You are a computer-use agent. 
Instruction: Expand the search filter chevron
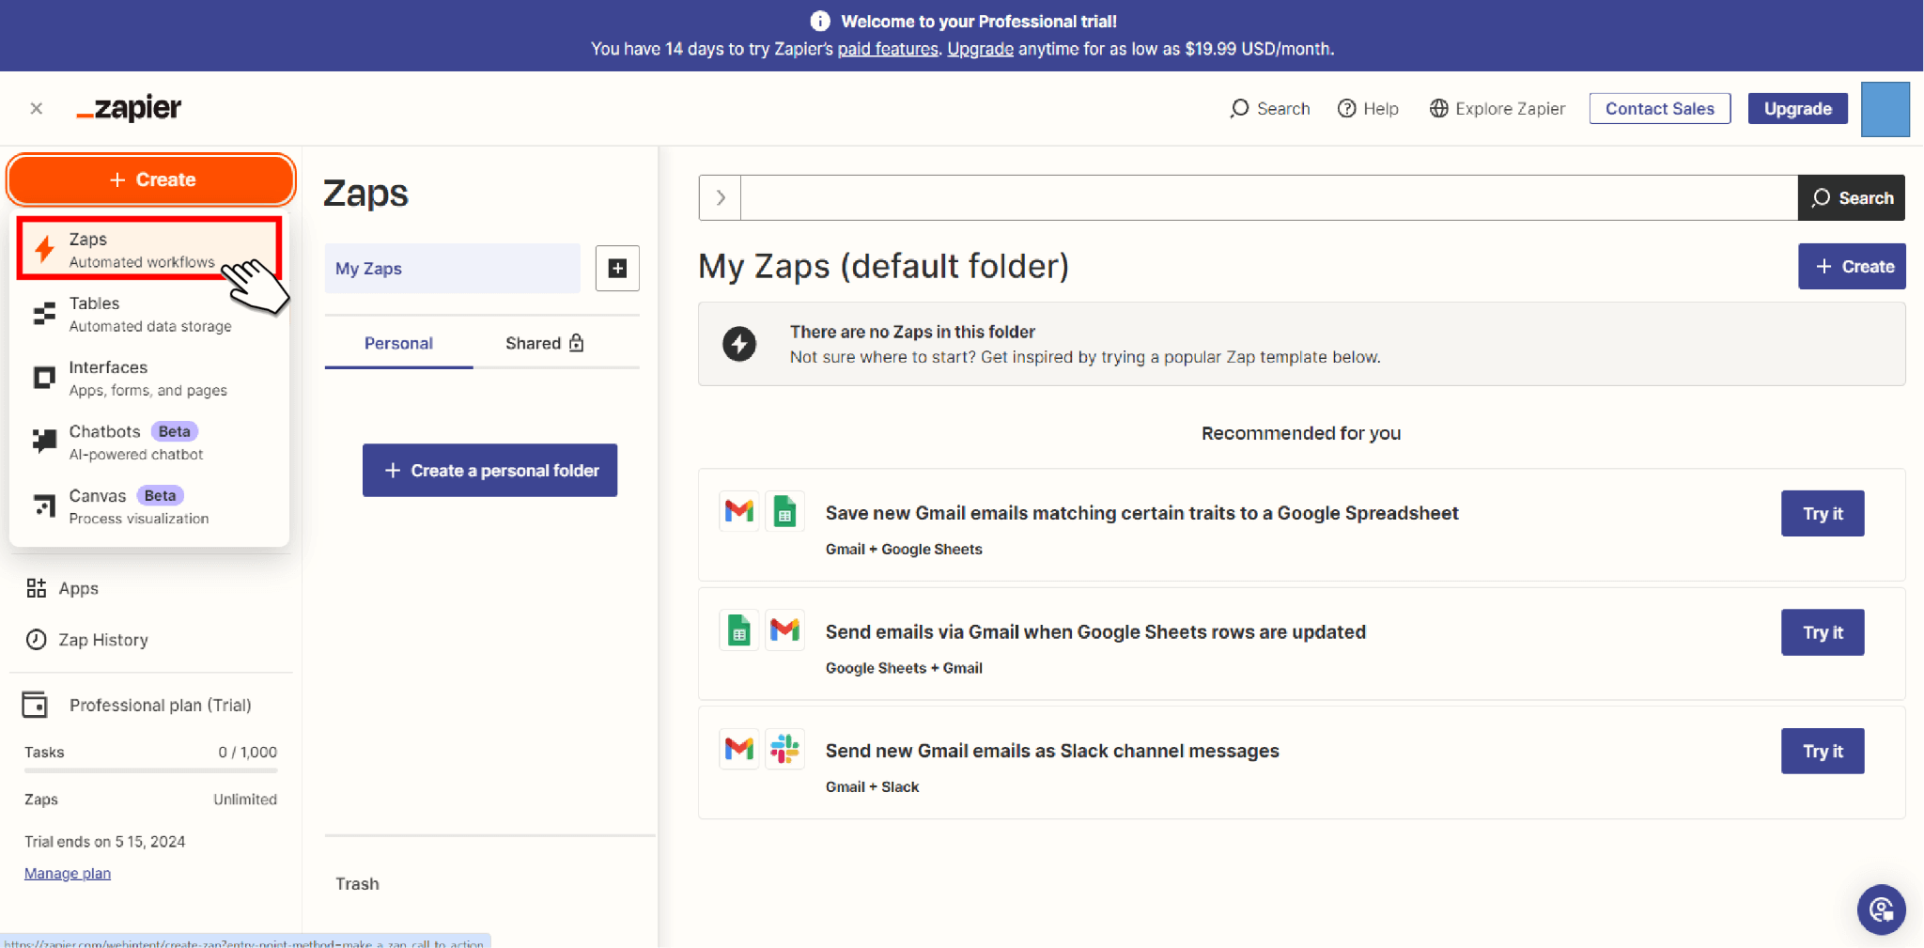pos(721,197)
